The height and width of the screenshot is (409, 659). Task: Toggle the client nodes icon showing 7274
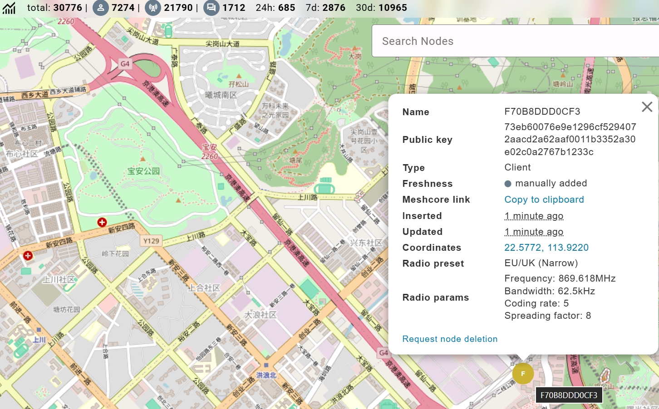coord(100,8)
